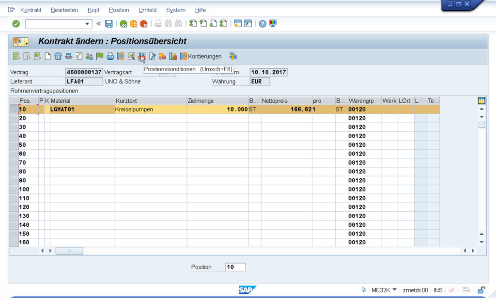Toggle the INS insert mode indicator
Screen dimensions: 496x298
click(438, 290)
